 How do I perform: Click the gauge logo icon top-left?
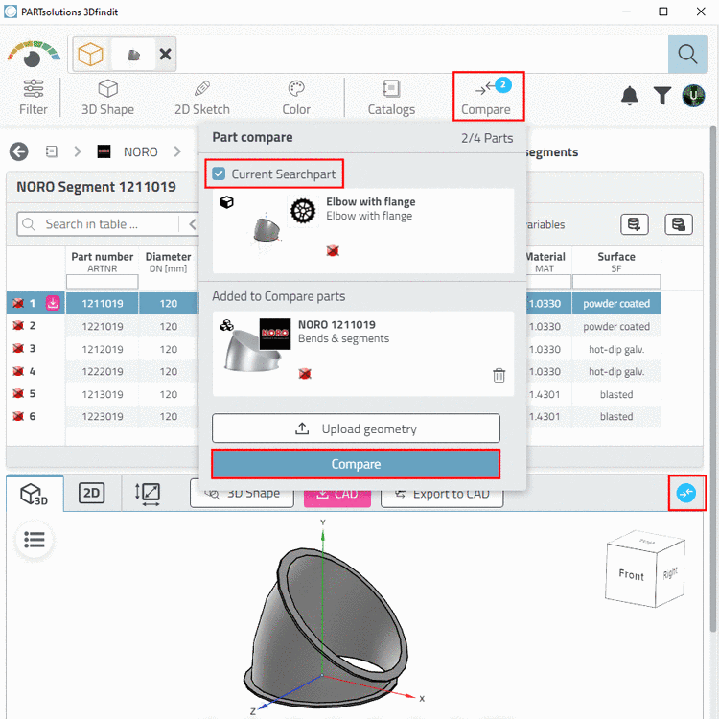pyautogui.click(x=33, y=54)
